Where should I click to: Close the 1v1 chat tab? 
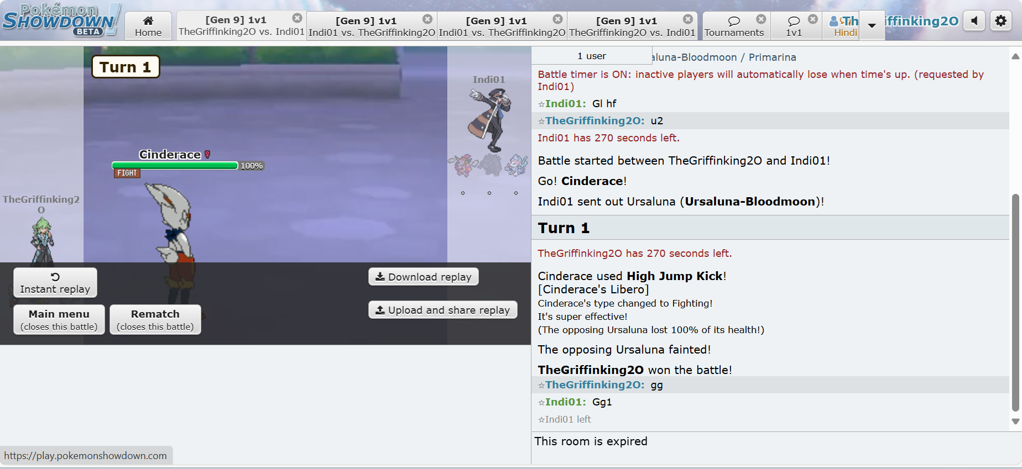point(813,19)
